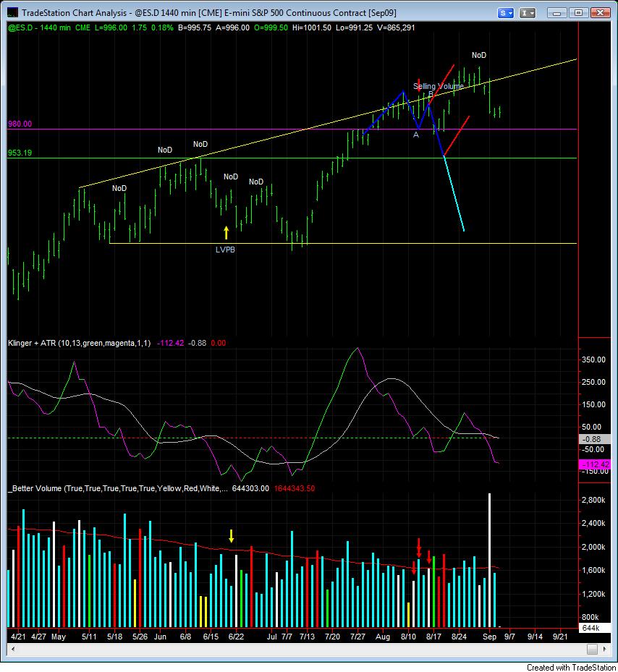Click the 4/21 date label
The image size is (618, 672).
[18, 637]
